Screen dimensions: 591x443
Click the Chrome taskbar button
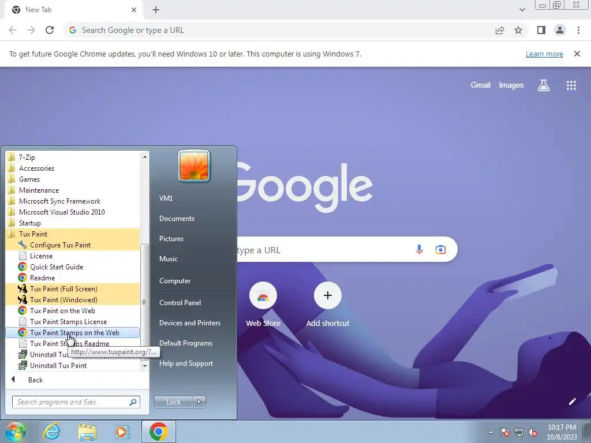pyautogui.click(x=158, y=431)
